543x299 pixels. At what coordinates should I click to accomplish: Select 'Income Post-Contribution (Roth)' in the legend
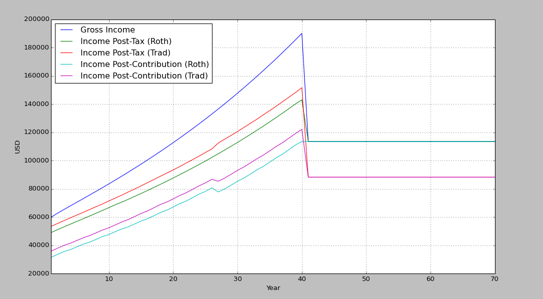[x=144, y=64]
